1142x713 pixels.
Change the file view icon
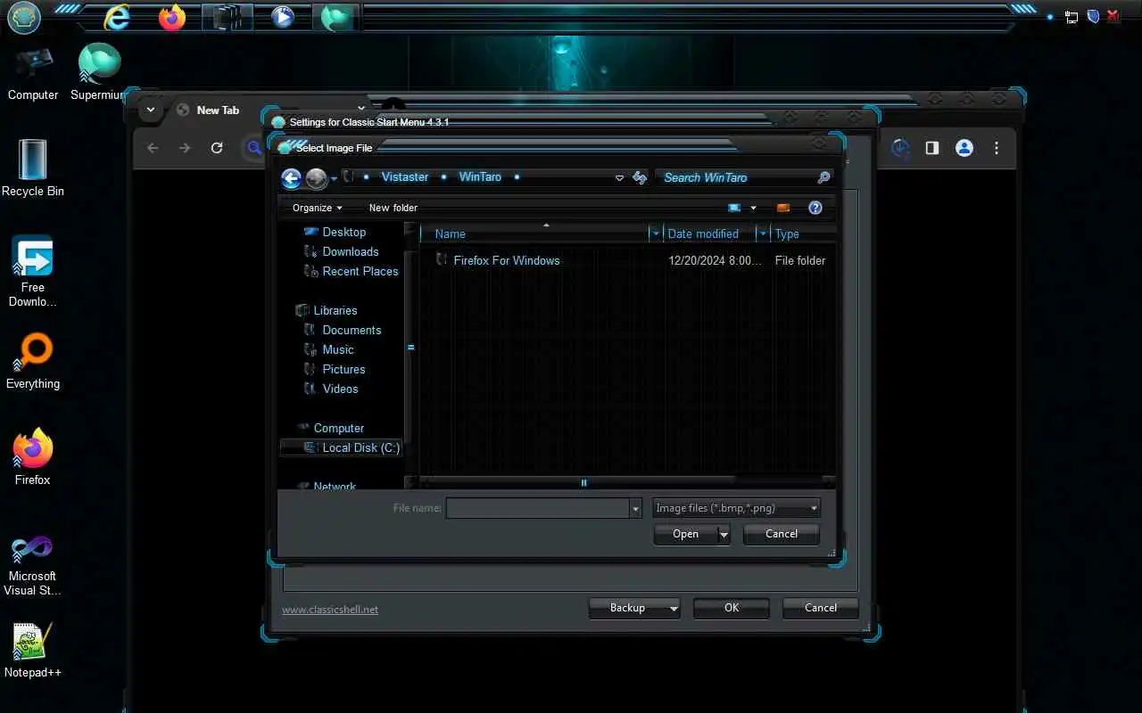734,208
